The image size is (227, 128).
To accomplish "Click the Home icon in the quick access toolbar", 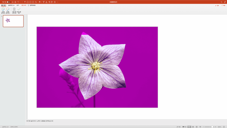I will (x=12, y=2).
